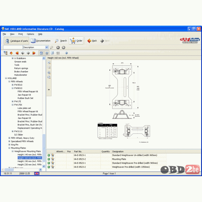Open the Options menu
The image size is (202, 202).
click(x=30, y=34)
